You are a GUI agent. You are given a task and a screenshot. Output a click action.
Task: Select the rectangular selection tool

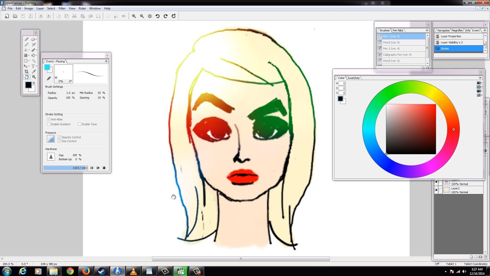pyautogui.click(x=26, y=61)
